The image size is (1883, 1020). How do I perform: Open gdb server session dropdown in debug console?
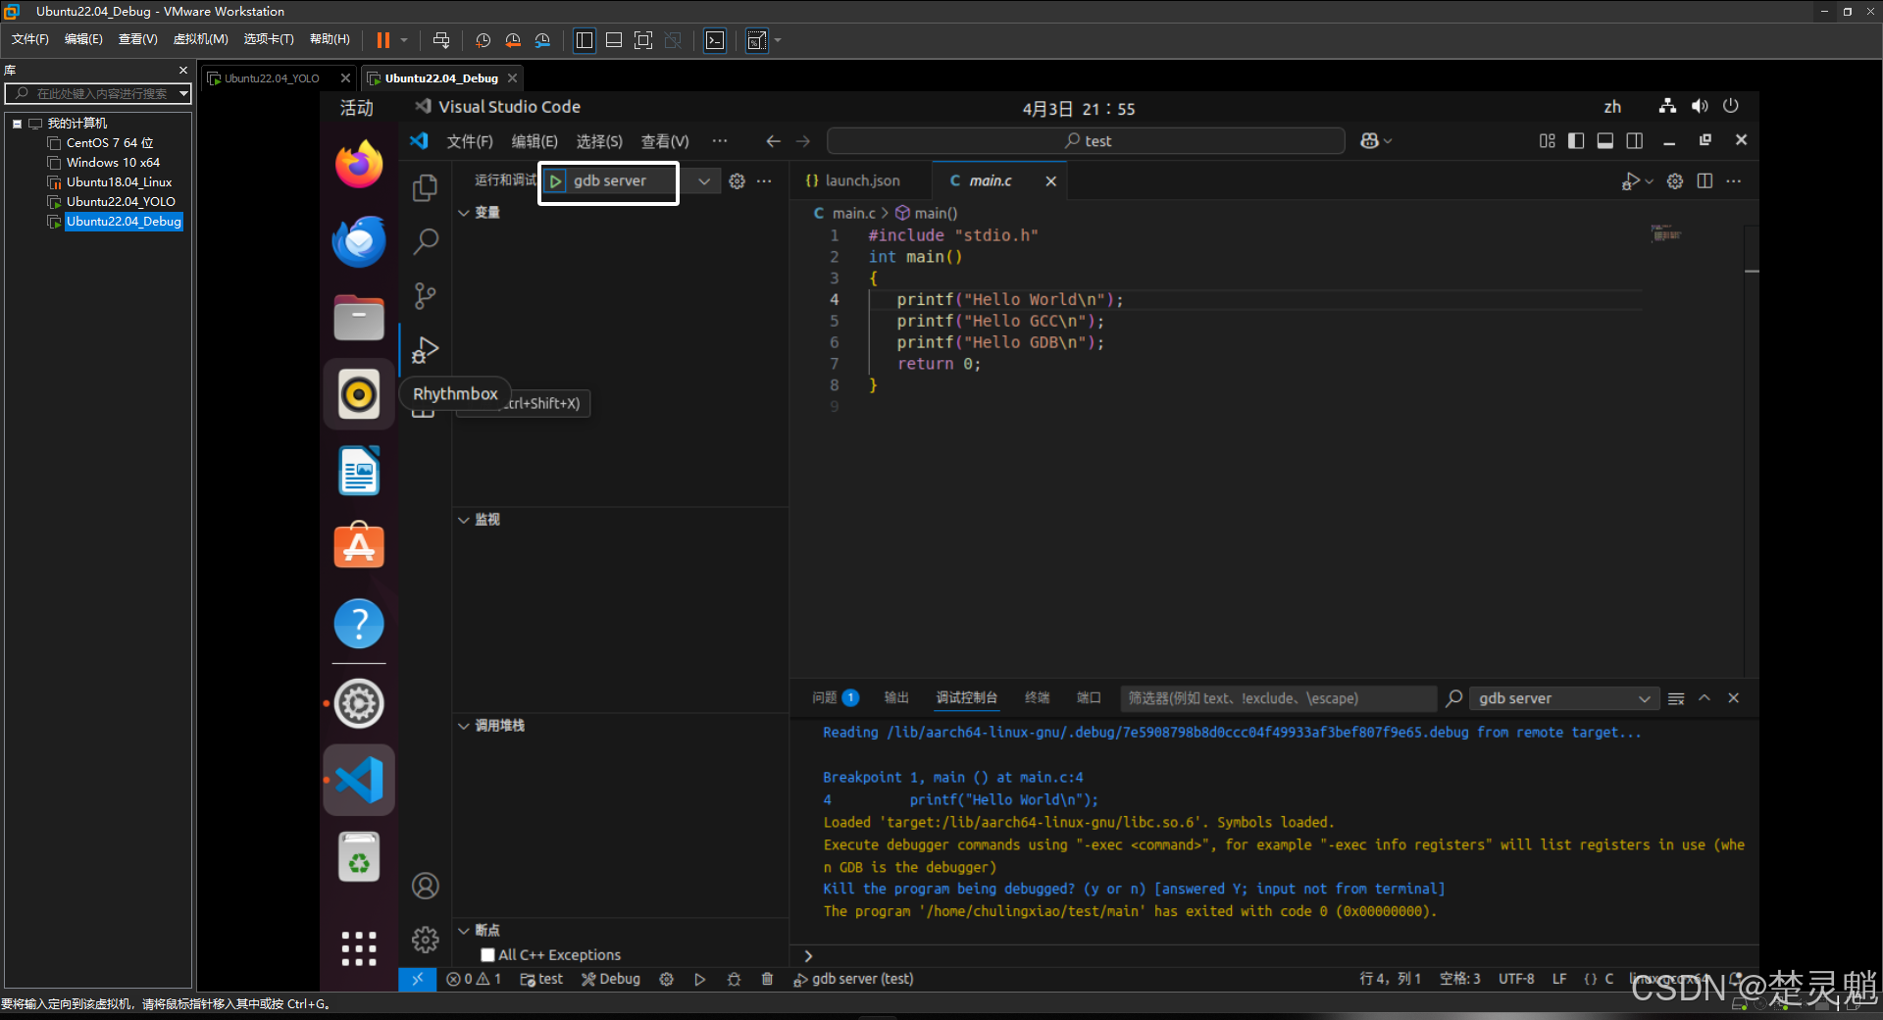(1563, 698)
